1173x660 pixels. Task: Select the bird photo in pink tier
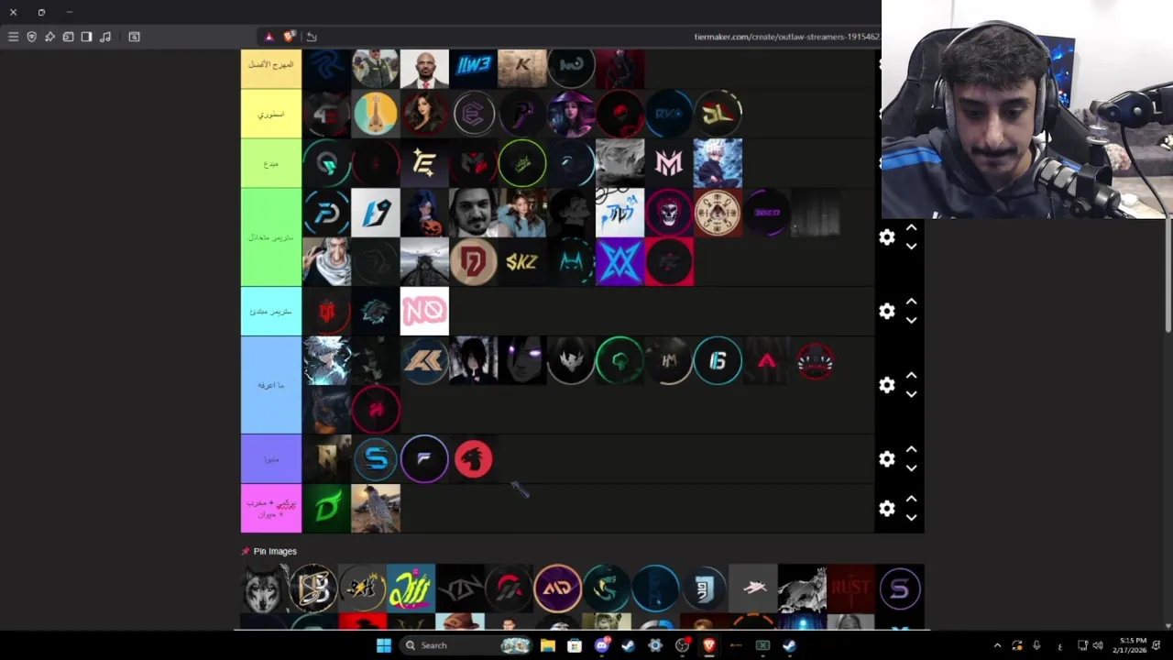[376, 509]
